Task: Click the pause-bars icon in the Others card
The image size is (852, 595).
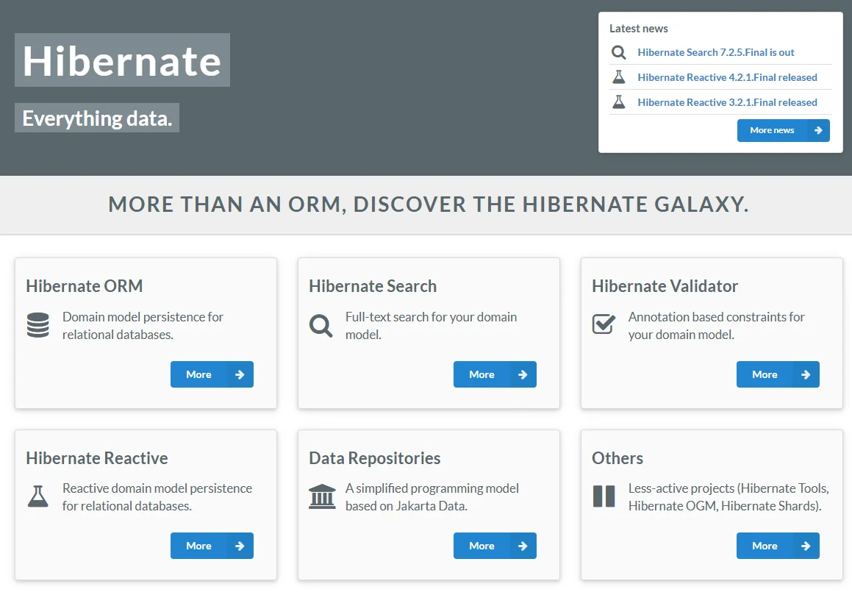Action: [604, 495]
